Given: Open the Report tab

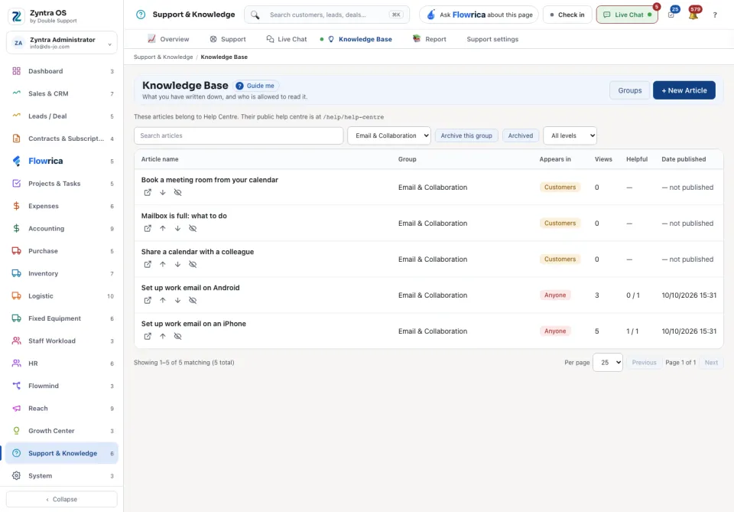Looking at the screenshot, I should tap(429, 39).
